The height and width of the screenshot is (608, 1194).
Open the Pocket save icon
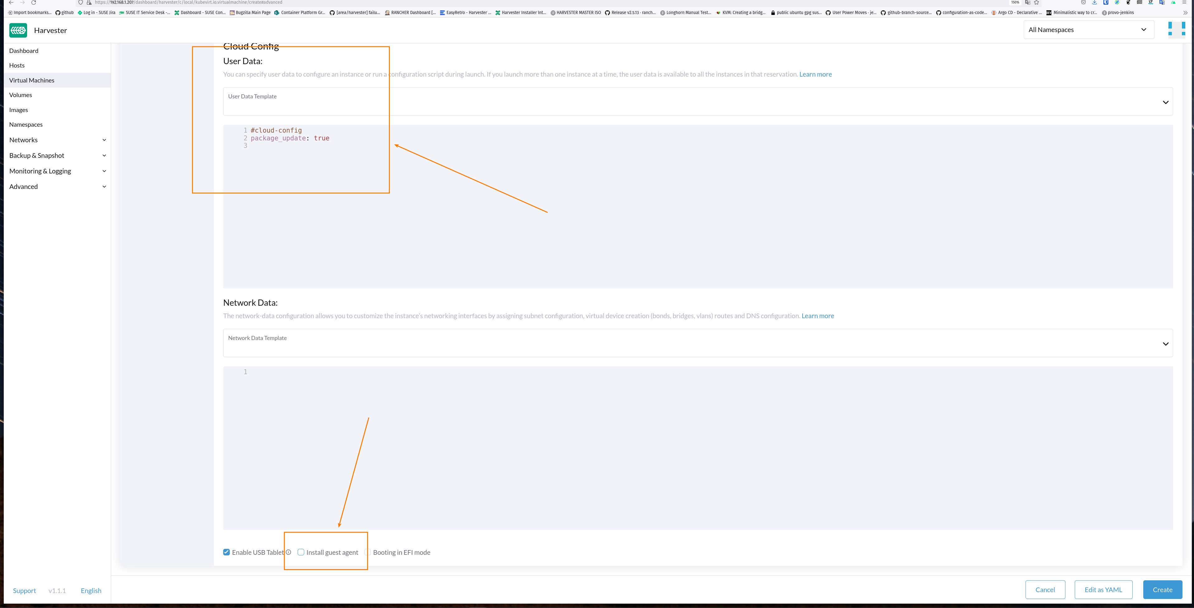[x=1083, y=2]
